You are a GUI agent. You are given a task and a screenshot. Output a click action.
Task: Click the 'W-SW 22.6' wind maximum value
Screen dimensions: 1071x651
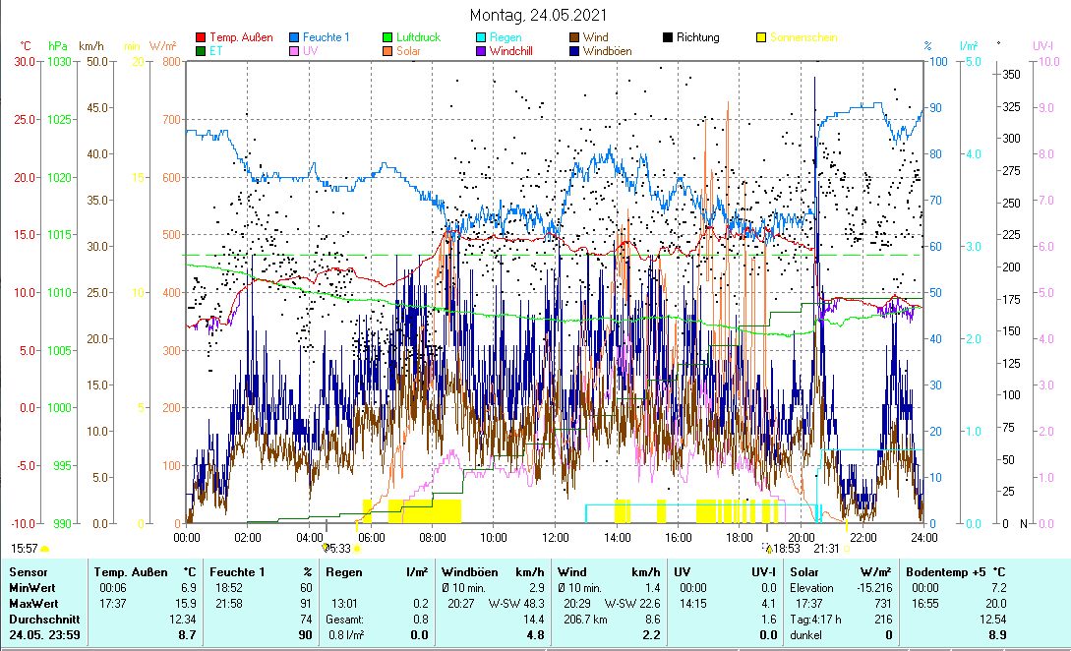(x=632, y=604)
